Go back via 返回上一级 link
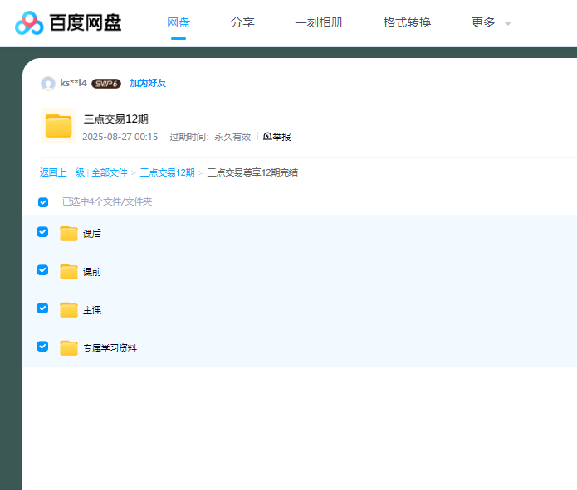Viewport: 577px width, 490px height. pyautogui.click(x=62, y=173)
